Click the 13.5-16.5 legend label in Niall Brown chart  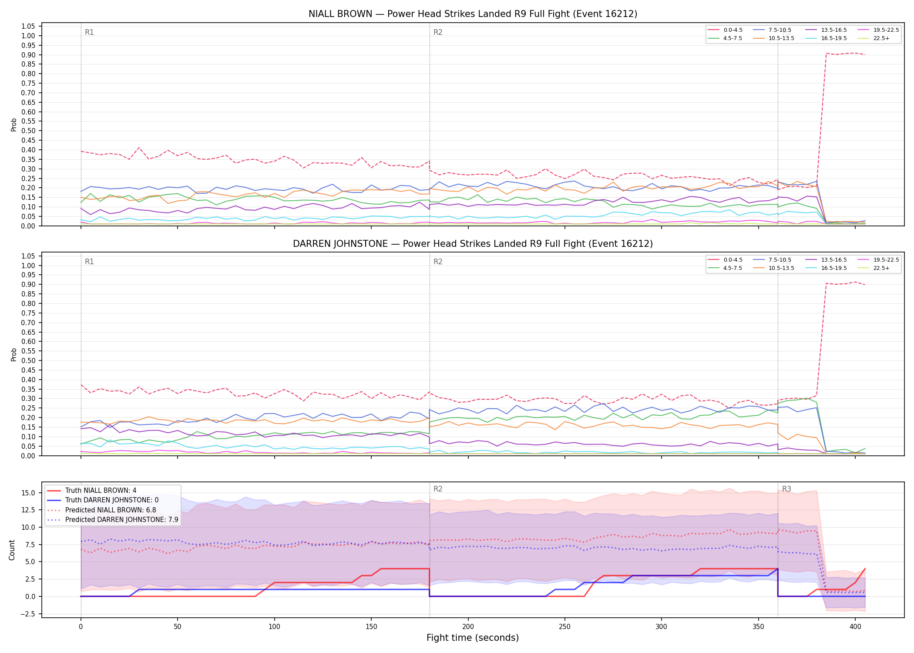(x=834, y=30)
